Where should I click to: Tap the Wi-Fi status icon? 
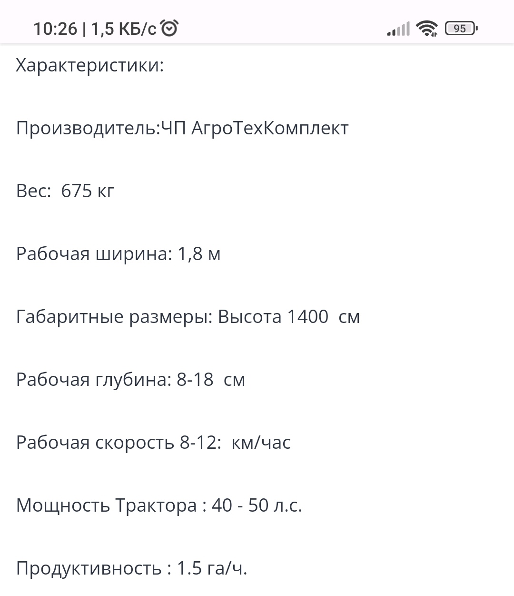426,29
